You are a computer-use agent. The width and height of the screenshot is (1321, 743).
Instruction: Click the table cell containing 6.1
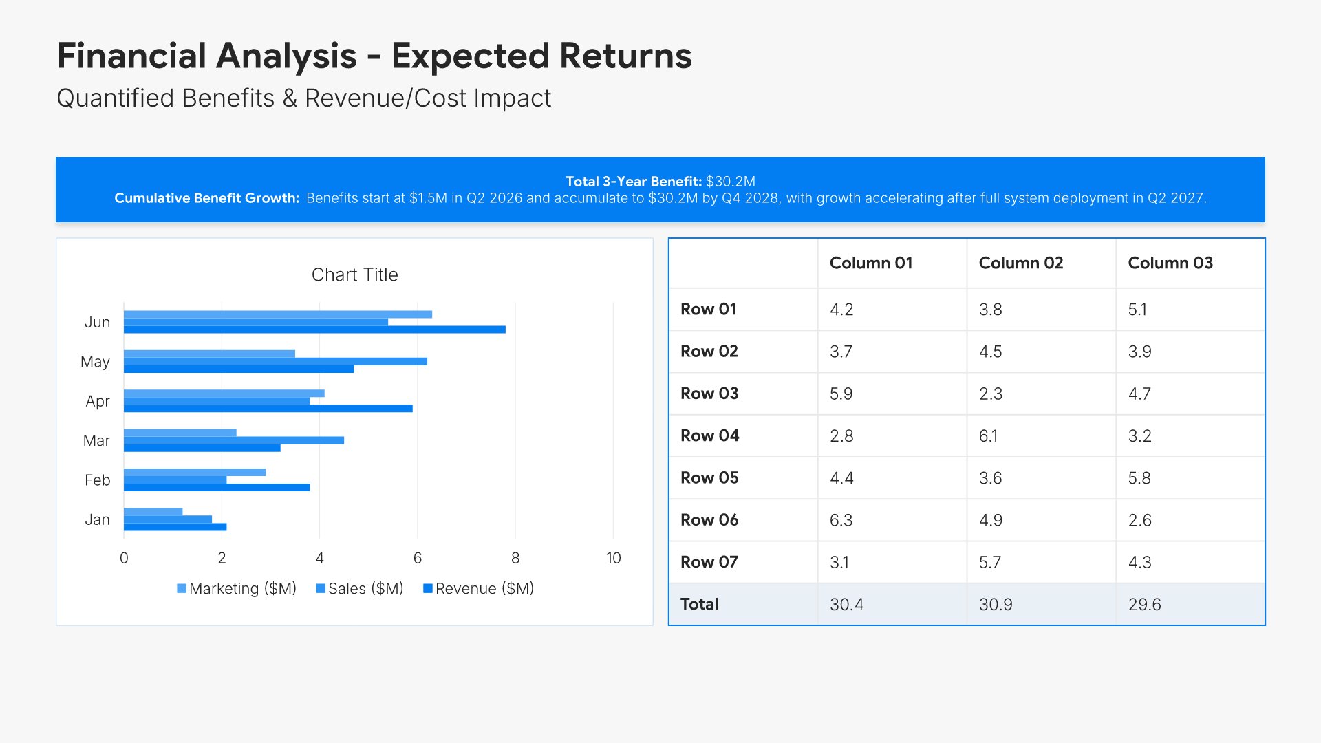988,436
